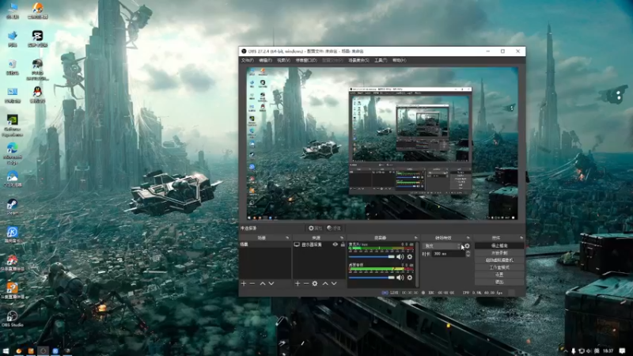Mute the microphone audio speaker icon
Screen dimensions: 633x356
click(x=400, y=256)
